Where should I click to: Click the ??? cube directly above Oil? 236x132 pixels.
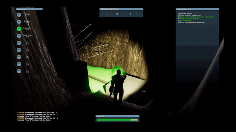point(19,50)
